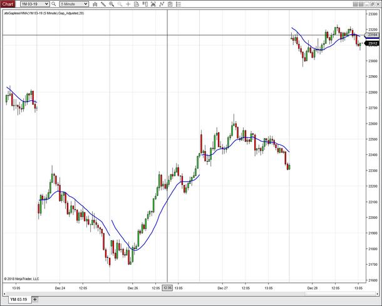The image size is (382, 306).
Task: Click the Dec 24 date label
Action: 60,288
